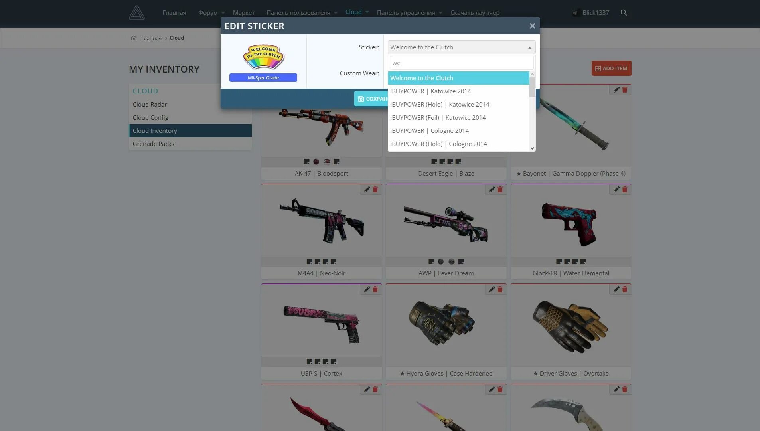The width and height of the screenshot is (760, 431).
Task: Click the Cloud breadcrumb link
Action: click(177, 38)
